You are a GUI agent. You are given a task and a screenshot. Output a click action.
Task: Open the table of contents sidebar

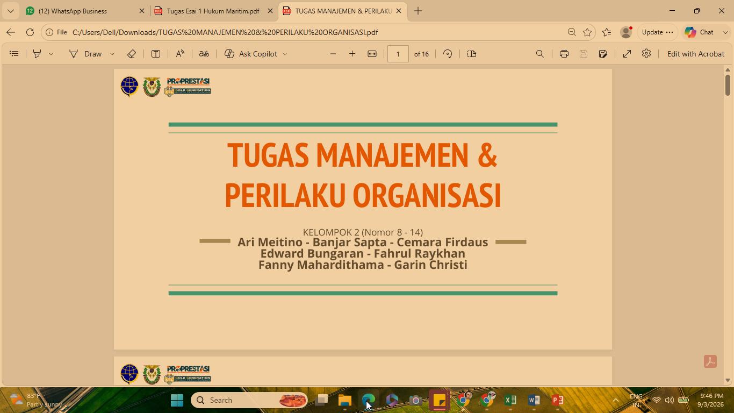15,54
